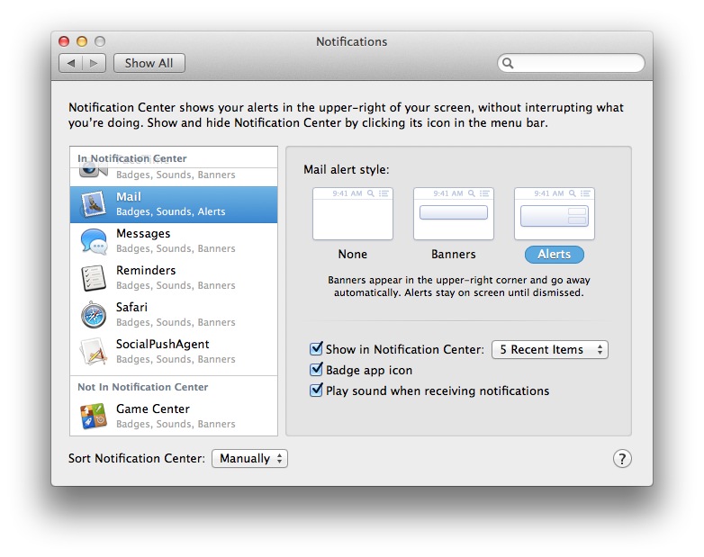Select Mail in the app list
The height and width of the screenshot is (557, 704).
pos(174,204)
